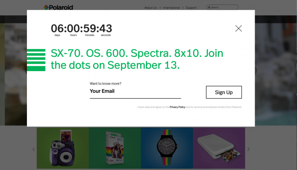Go to the Support page
297x170 pixels.
[191, 8]
